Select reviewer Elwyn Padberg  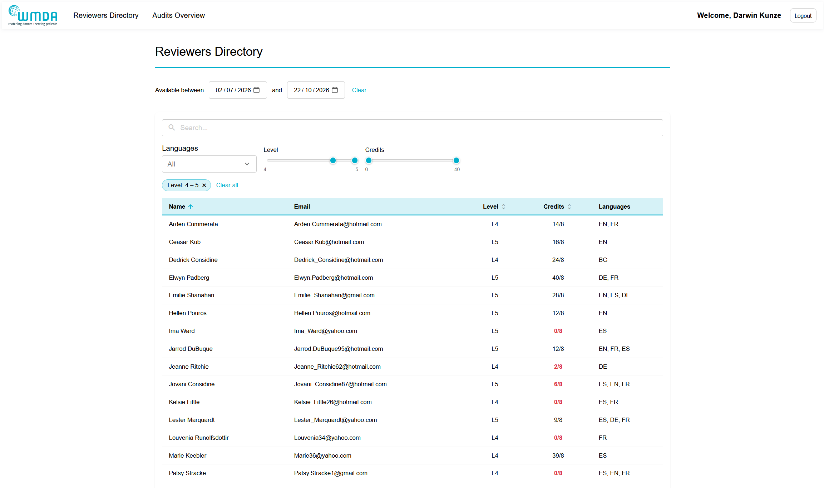pyautogui.click(x=189, y=278)
